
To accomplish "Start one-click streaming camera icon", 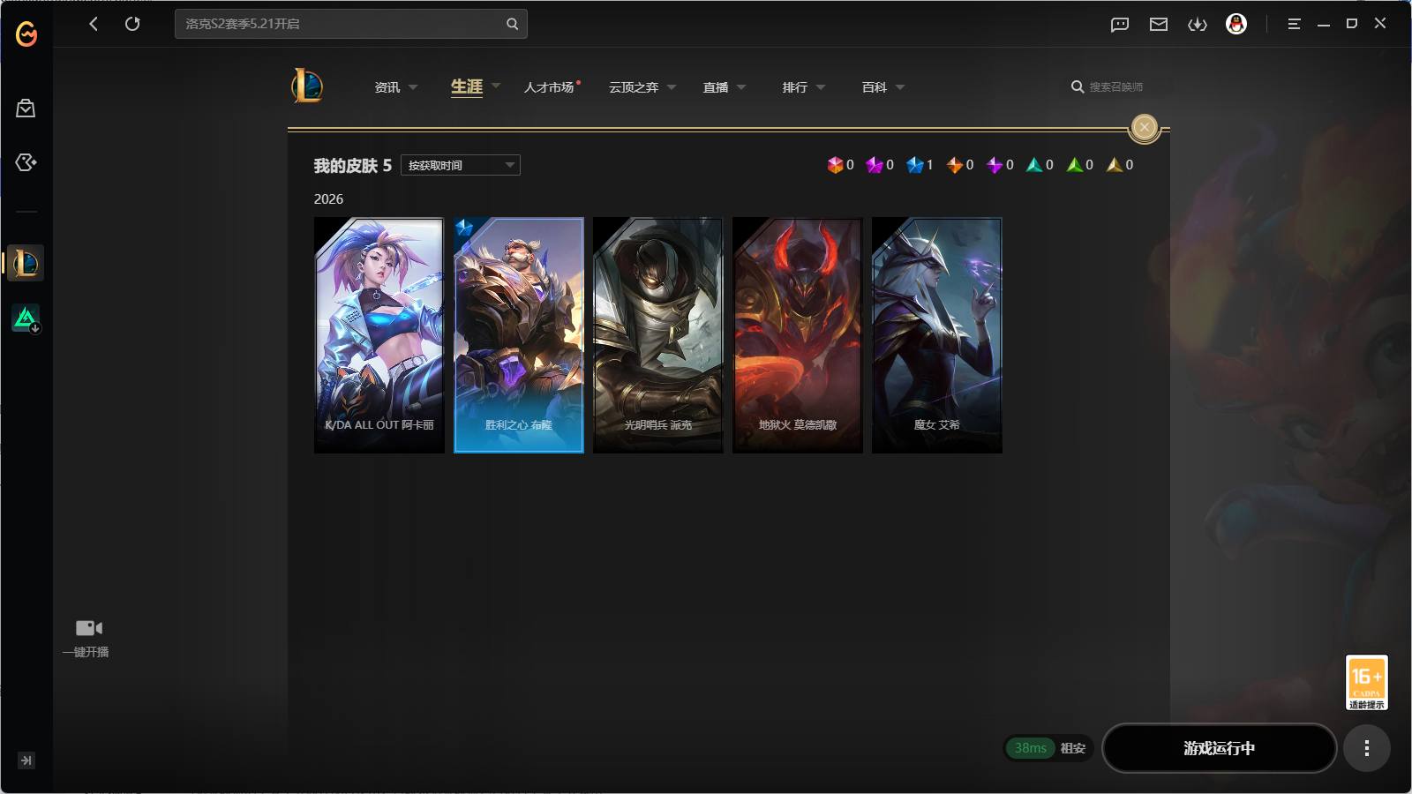I will click(x=88, y=628).
